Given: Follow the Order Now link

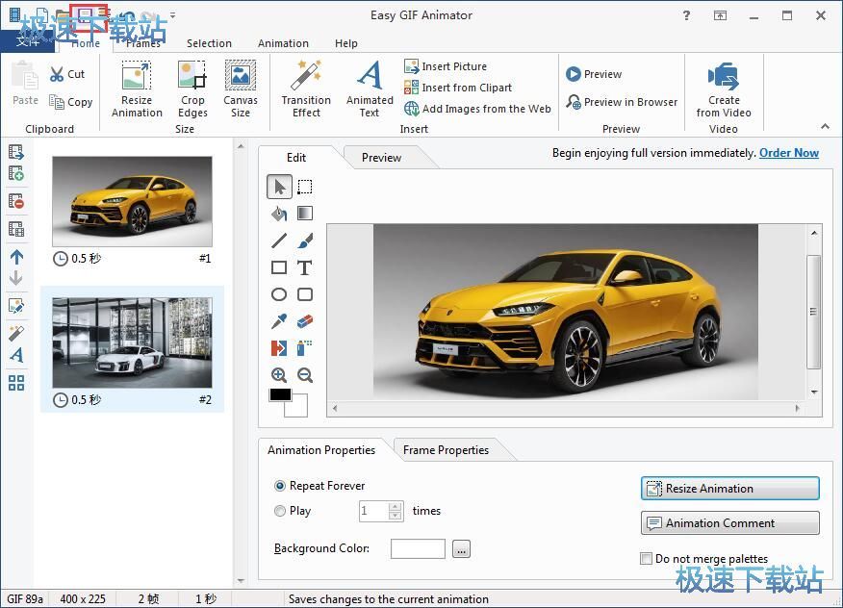Looking at the screenshot, I should (x=788, y=153).
